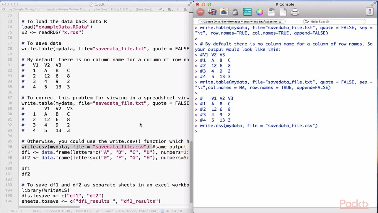The image size is (378, 213).
Task: Click the printer icon in R Console
Action: [x=295, y=12]
